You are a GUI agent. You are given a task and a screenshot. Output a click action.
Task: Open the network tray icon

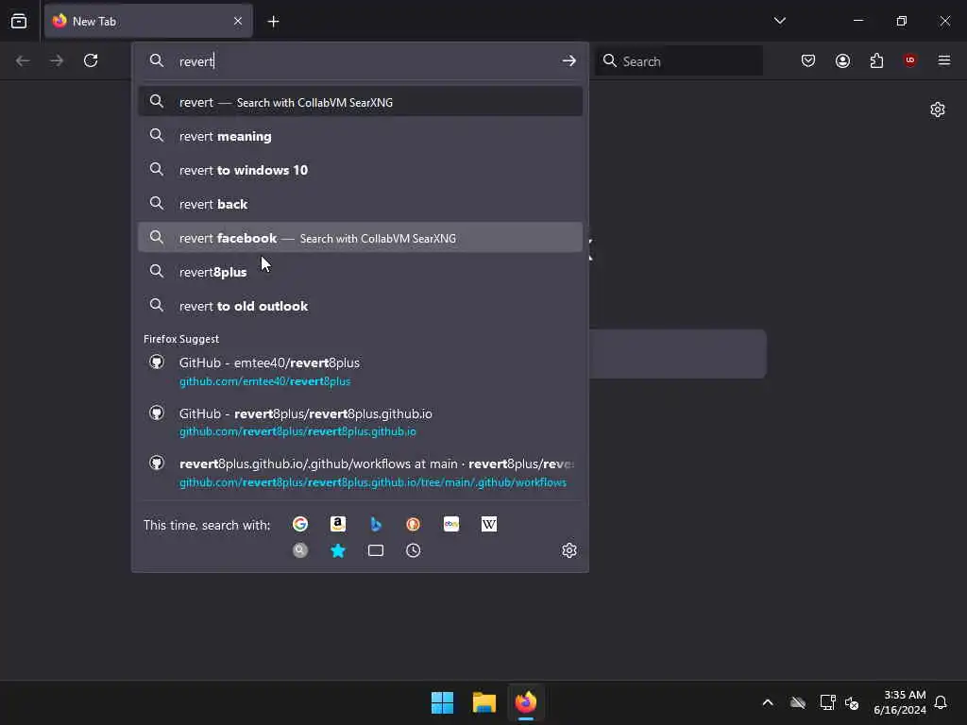(x=827, y=702)
